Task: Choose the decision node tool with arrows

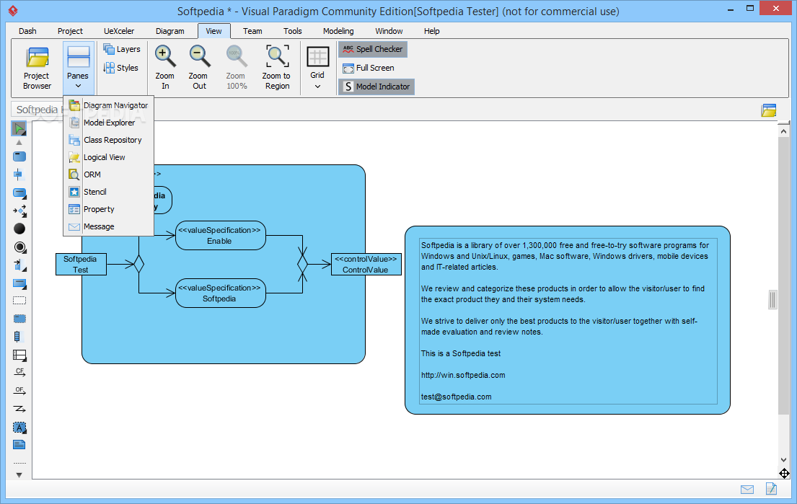Action: 19,211
